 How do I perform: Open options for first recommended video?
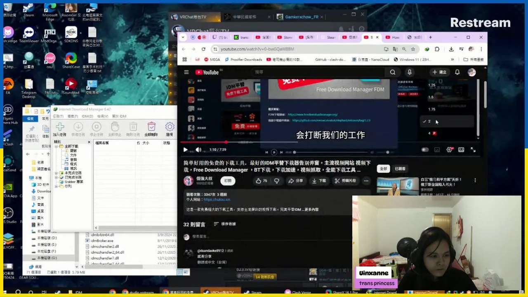coord(475,180)
